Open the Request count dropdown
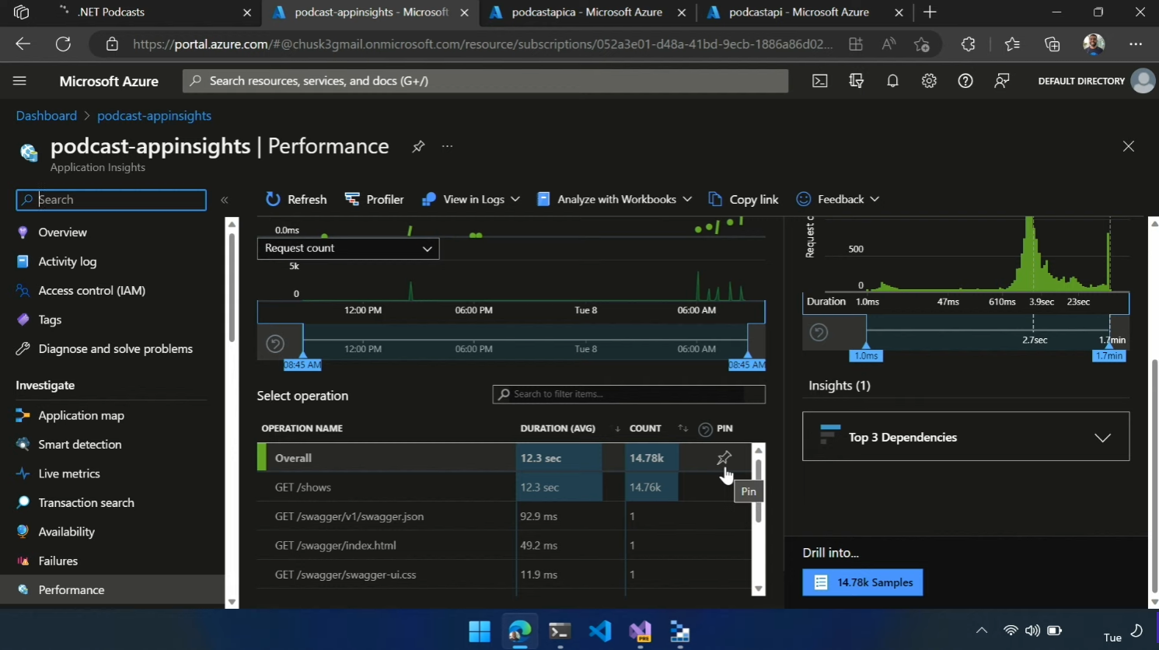The width and height of the screenshot is (1159, 650). pyautogui.click(x=348, y=248)
